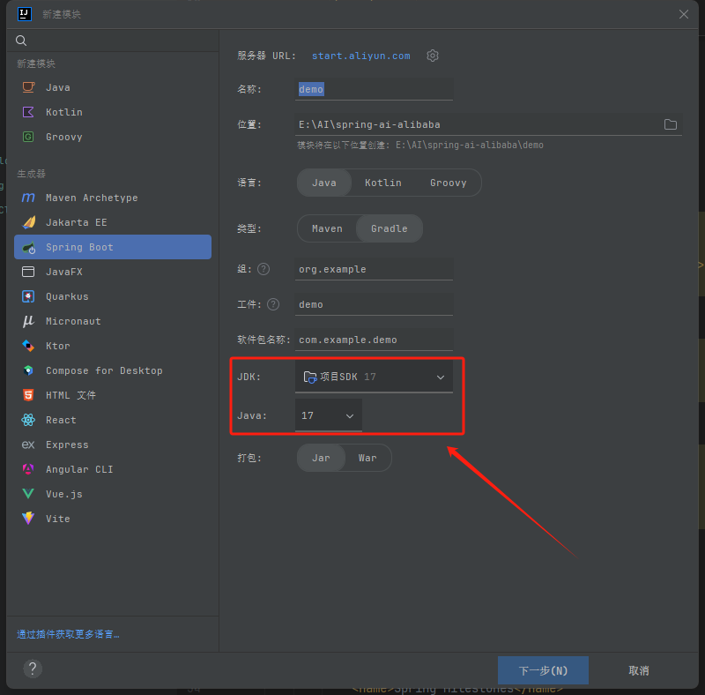Click the 名称 field containing demo
The image size is (705, 695).
[x=374, y=89]
